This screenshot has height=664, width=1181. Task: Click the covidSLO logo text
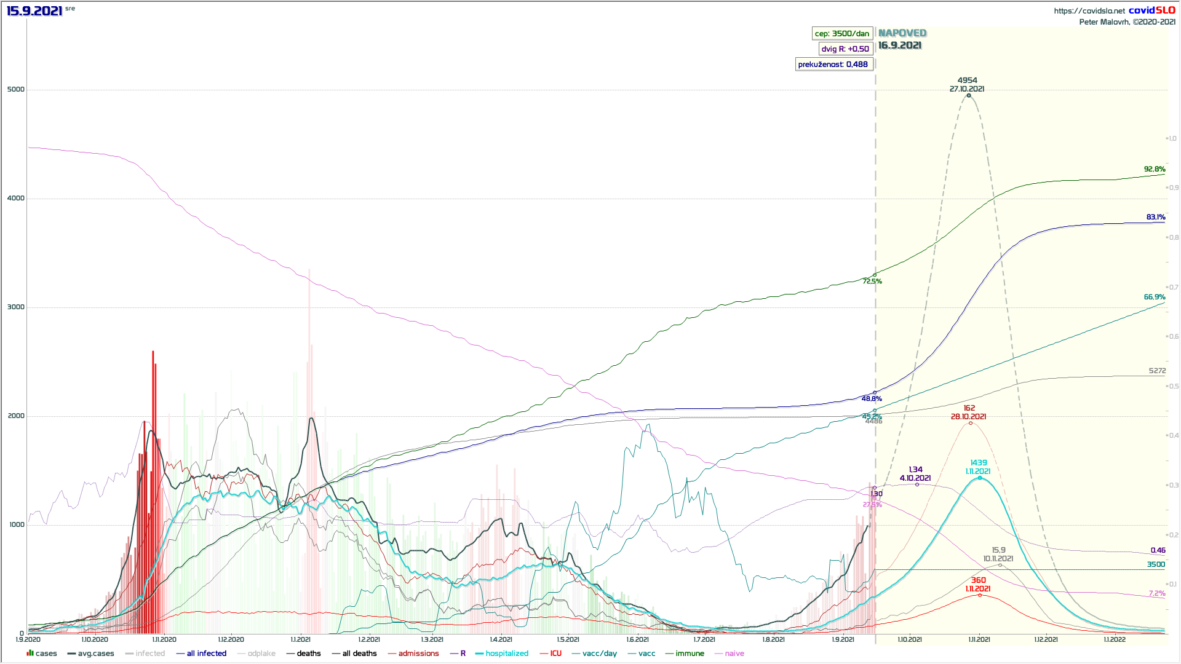pos(1151,10)
